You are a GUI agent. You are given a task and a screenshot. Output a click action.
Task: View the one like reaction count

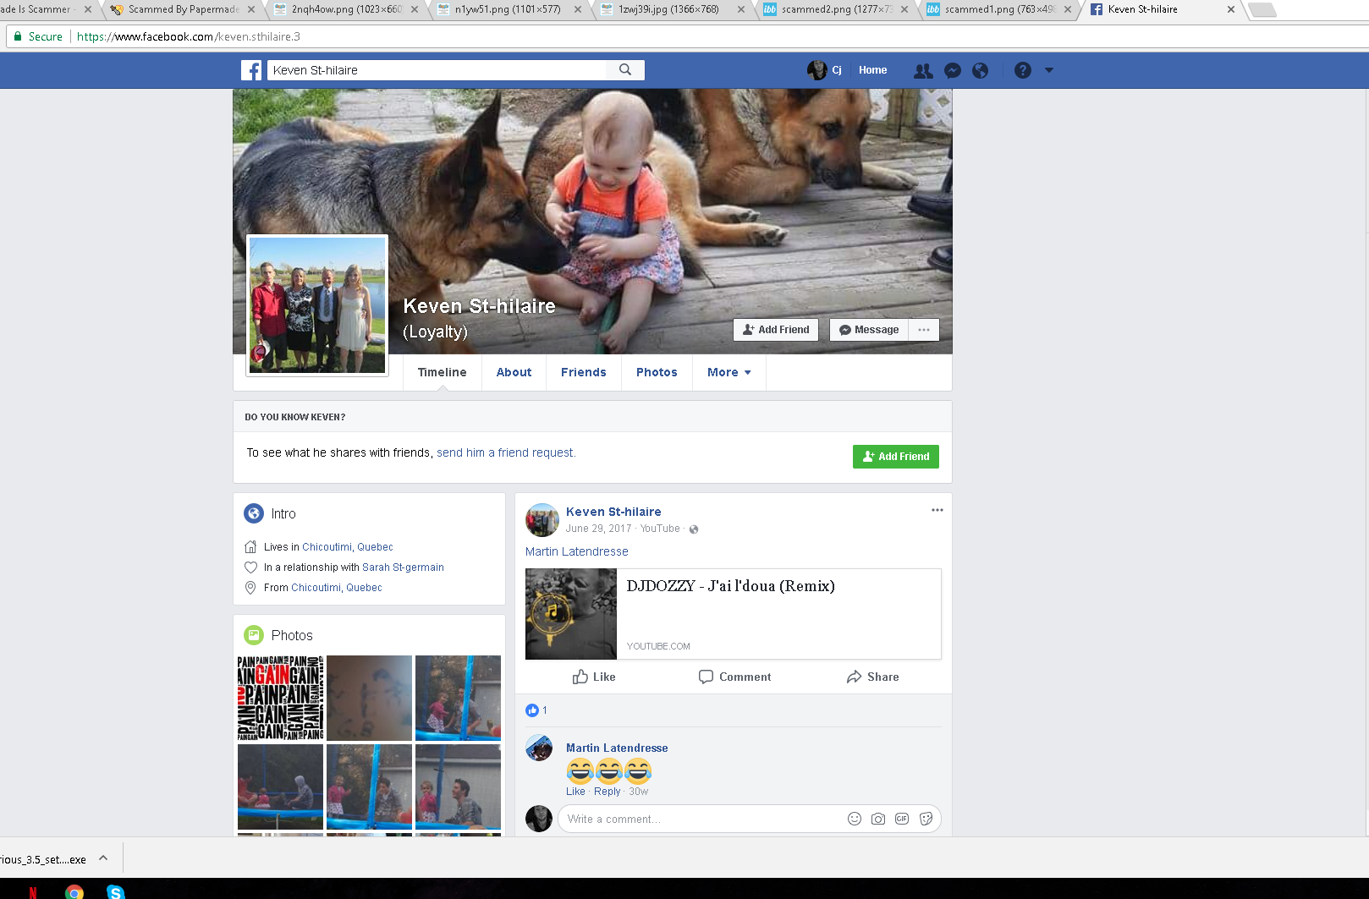pos(536,710)
